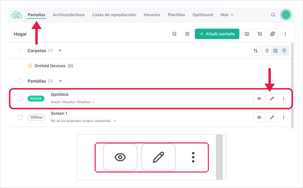Edit OptiStick screen with pencil icon
The image size is (303, 188).
[x=272, y=98]
